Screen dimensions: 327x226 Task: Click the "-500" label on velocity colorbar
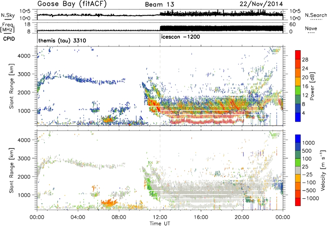(x=309, y=191)
